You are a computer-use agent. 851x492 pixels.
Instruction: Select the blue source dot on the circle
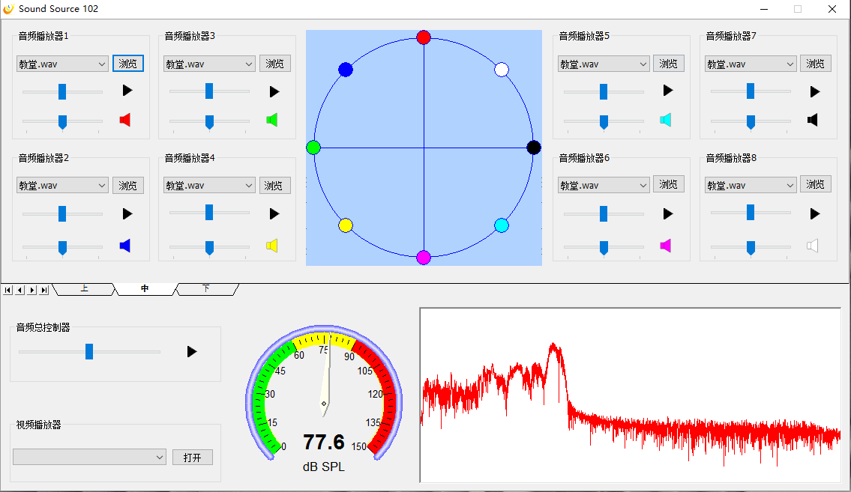[x=346, y=70]
